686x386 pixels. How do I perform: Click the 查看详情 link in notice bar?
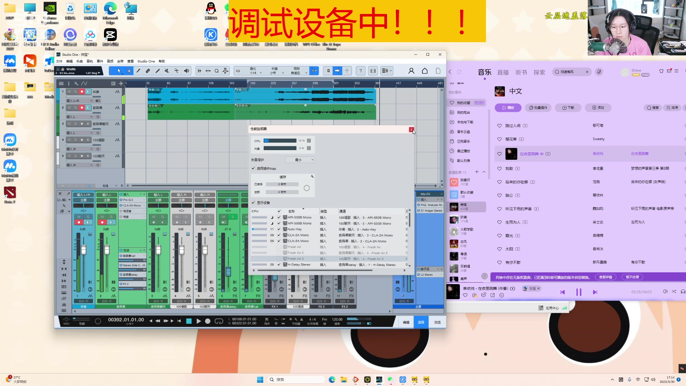(606, 277)
